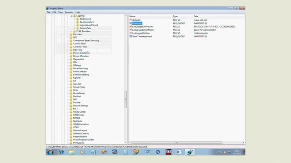Click the BitLocker folder icon
The width and height of the screenshot is (291, 163).
pyautogui.click(x=71, y=34)
